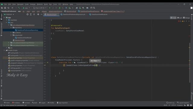Screen dimensions: 193x109
Task: Open the App Inspection tool window
Action: click(62, 103)
